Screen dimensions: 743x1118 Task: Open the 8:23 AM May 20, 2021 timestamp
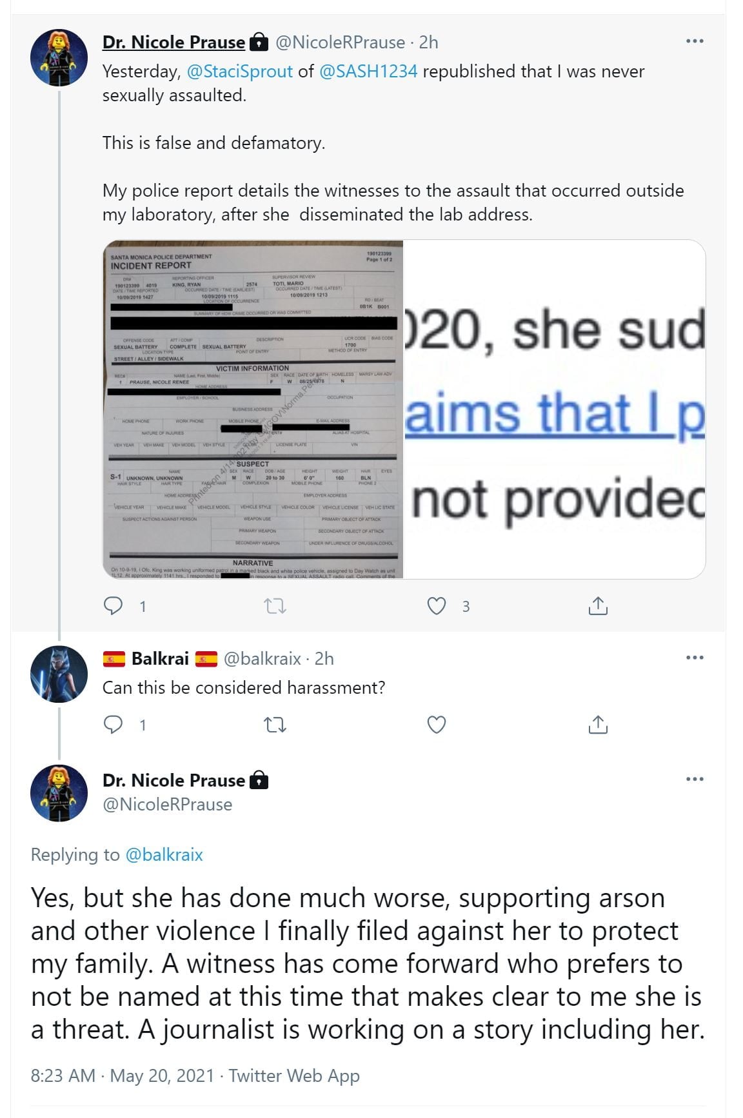coord(122,1075)
